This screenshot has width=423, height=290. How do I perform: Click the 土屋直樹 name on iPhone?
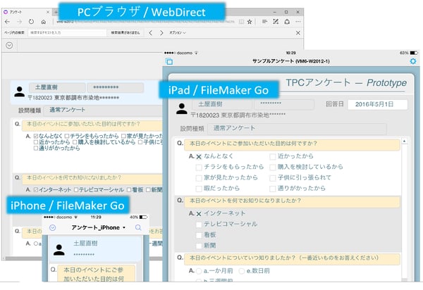coord(85,244)
